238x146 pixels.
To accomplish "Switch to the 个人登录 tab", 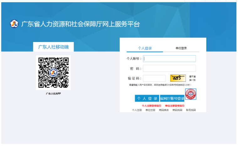I will coord(145,48).
